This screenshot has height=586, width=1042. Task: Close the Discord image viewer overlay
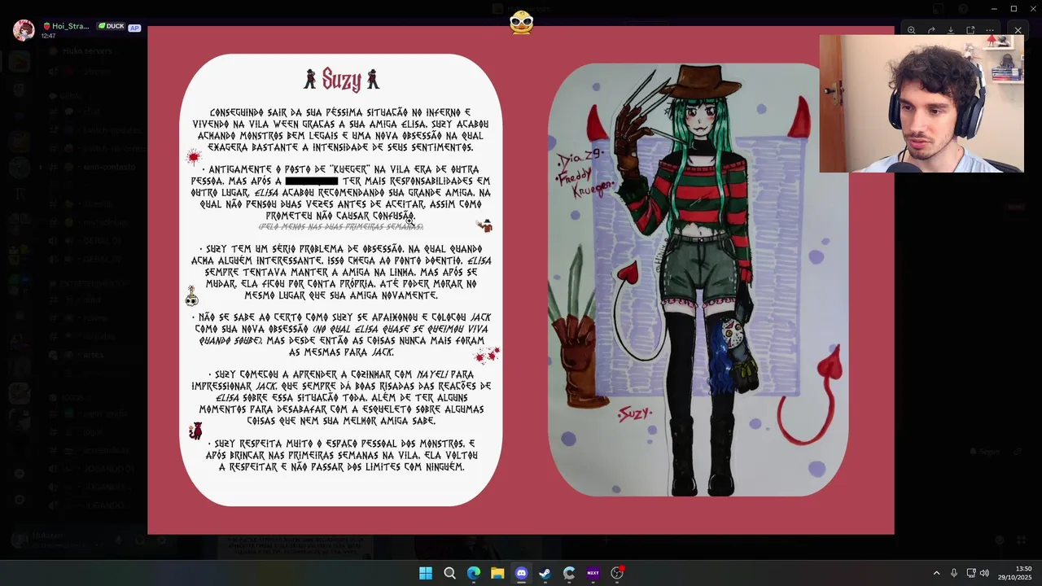(x=1018, y=30)
